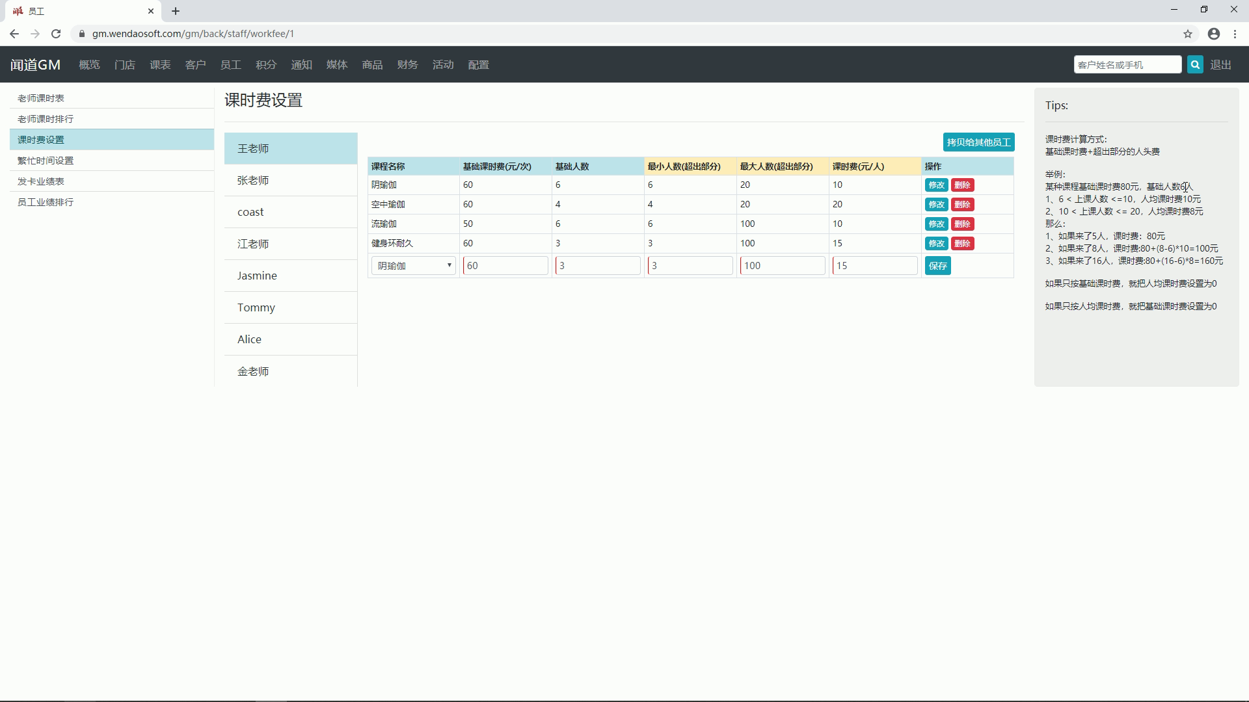Open the browser profile account icon

click(x=1214, y=34)
